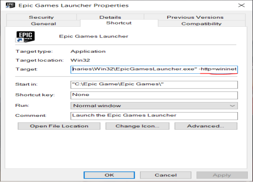The image size is (253, 182).
Task: Open the Previous Versions tab
Action: tap(195, 17)
